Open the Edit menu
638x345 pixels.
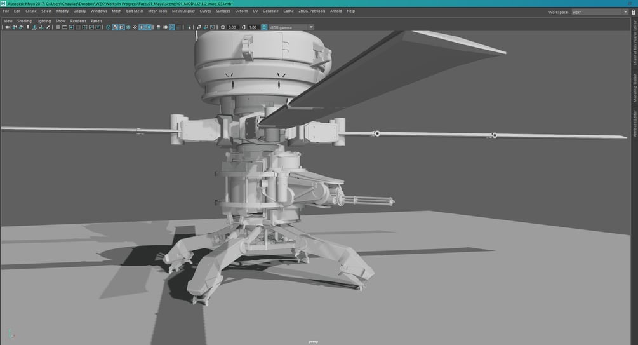(x=17, y=11)
